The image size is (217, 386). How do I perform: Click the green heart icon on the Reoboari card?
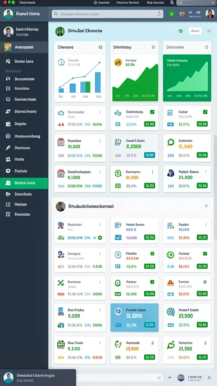[100, 238]
